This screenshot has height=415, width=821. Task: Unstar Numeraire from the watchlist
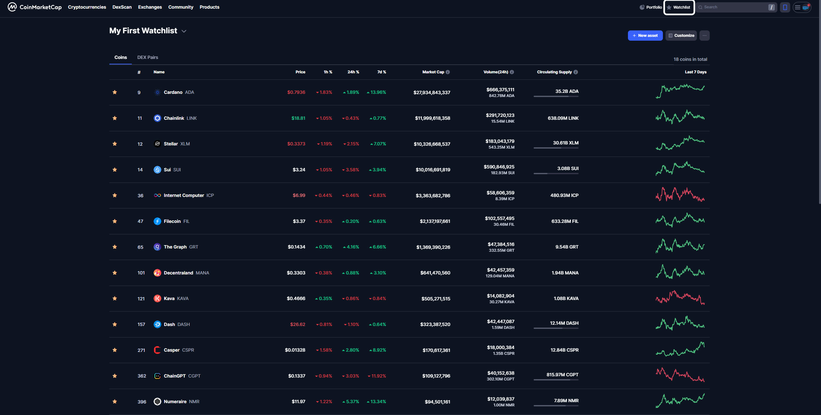114,401
